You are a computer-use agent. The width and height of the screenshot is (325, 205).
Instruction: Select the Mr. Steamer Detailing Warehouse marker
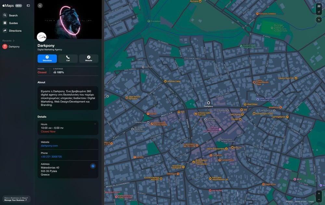pos(133,129)
